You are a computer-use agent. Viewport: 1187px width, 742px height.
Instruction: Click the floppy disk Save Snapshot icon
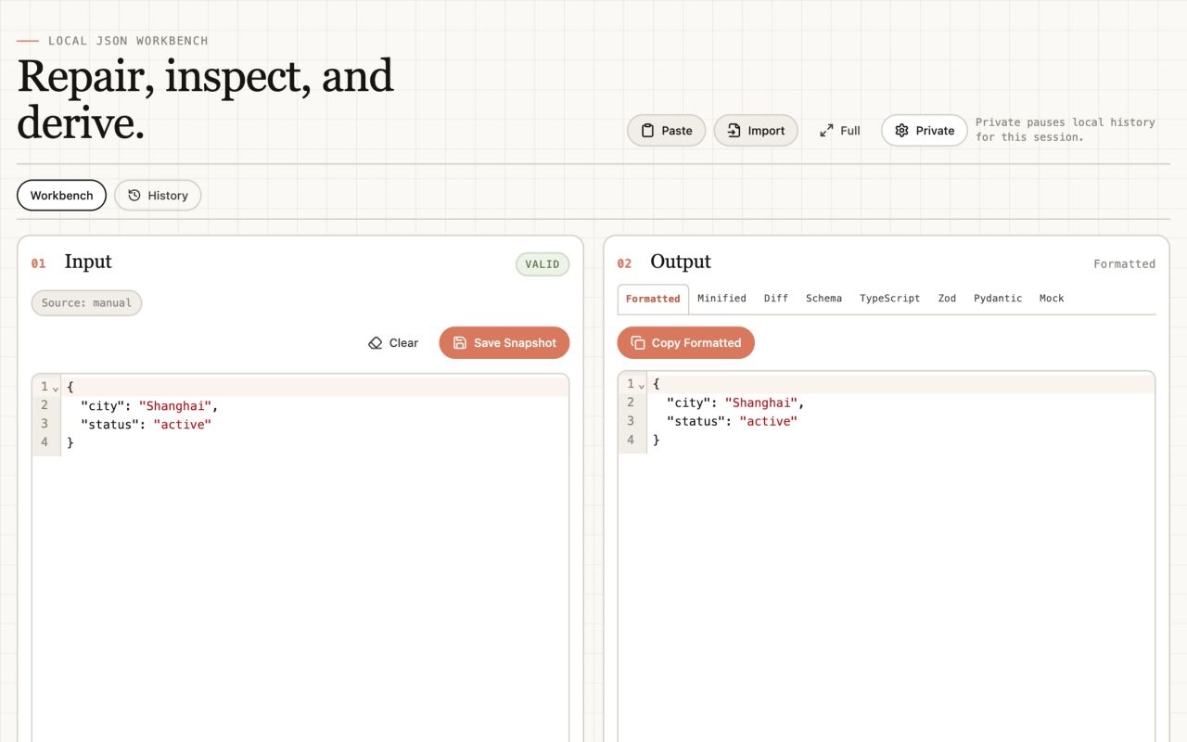tap(460, 342)
